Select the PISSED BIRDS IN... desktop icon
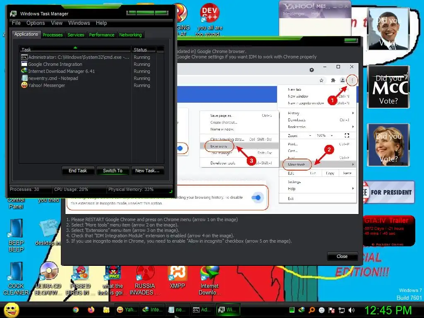 pyautogui.click(x=80, y=280)
